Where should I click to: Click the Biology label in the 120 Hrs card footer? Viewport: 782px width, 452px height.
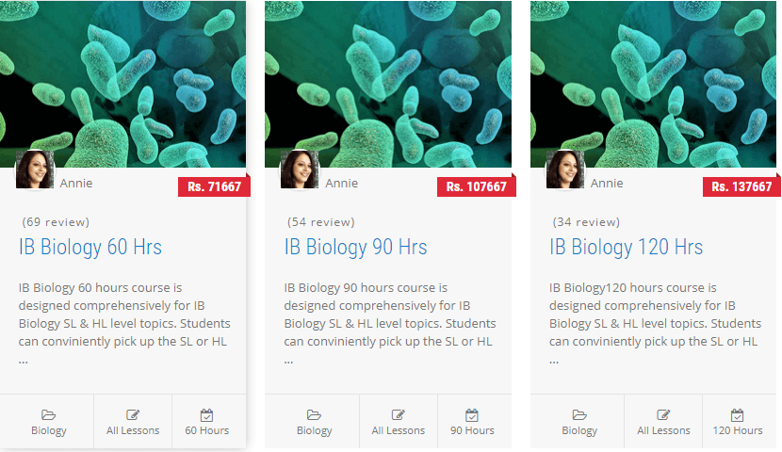579,430
